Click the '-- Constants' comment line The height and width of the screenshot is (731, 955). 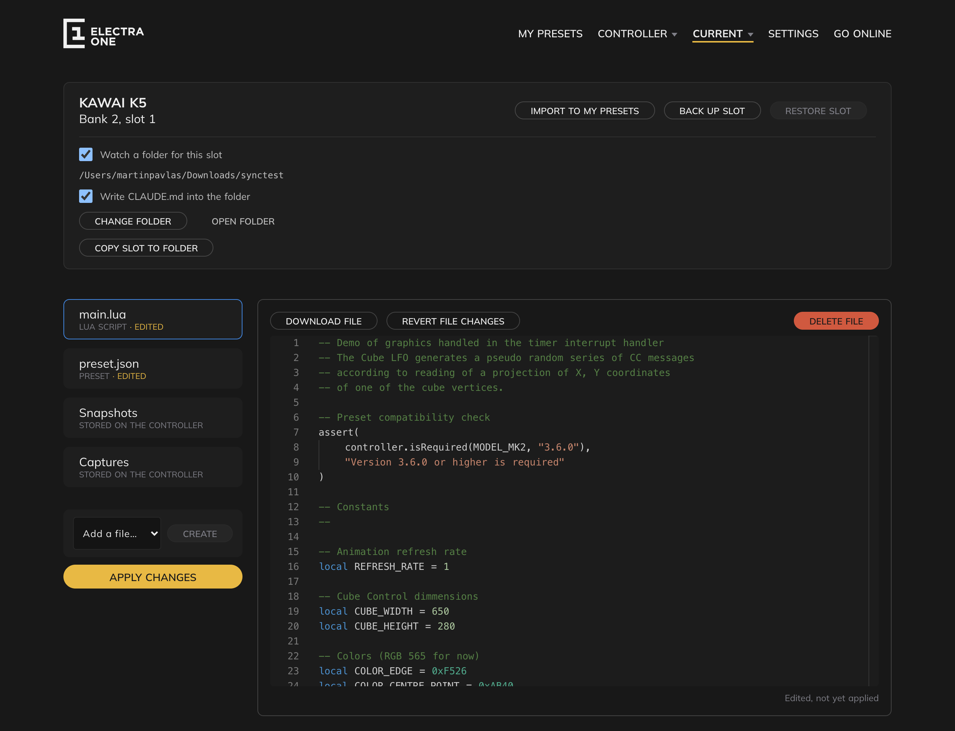(x=354, y=507)
